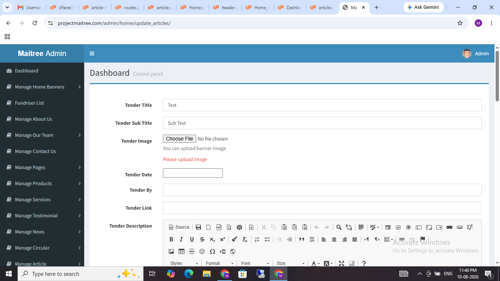The image size is (500, 281).
Task: Open Manage About Us in the sidebar
Action: (x=42, y=119)
